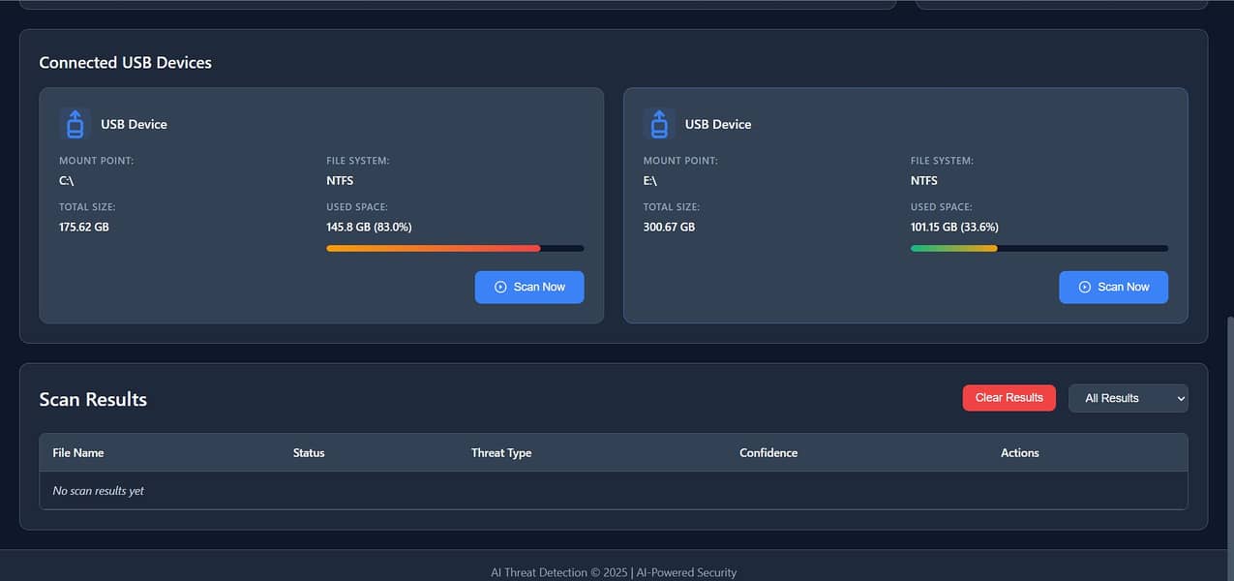
Task: Select the Threat Type column header
Action: point(501,453)
